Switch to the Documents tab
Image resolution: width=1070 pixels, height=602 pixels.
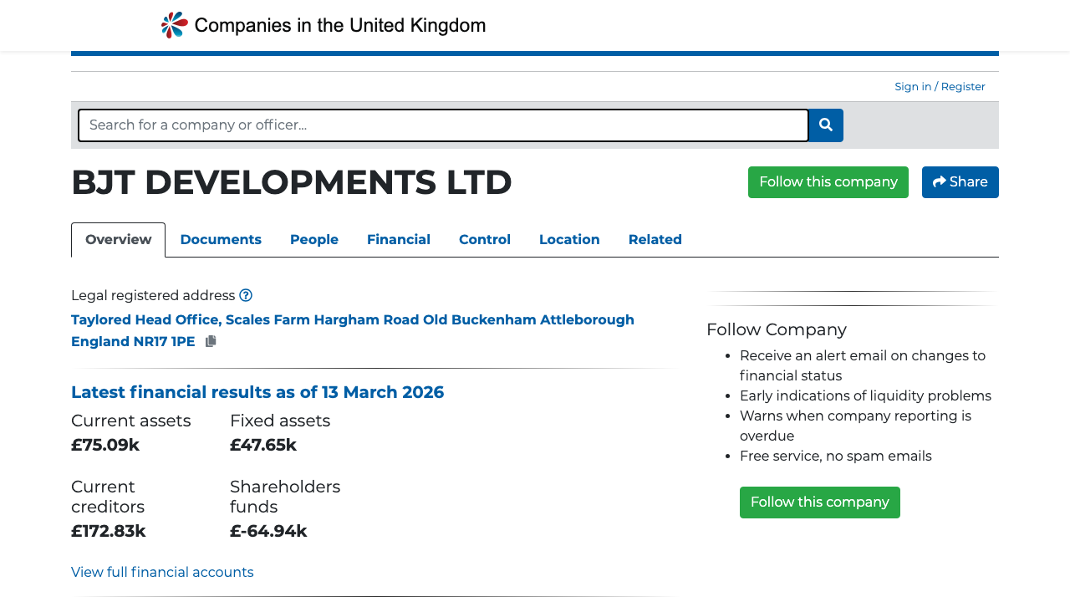click(x=221, y=240)
